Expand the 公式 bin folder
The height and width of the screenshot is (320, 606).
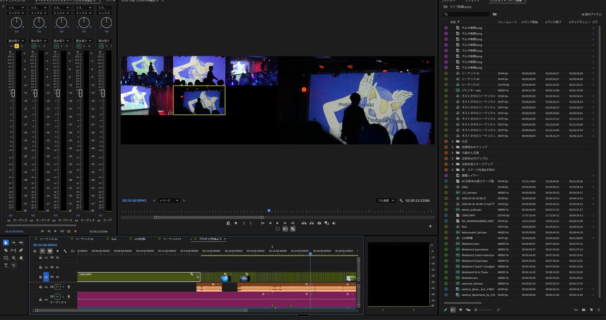tap(452, 141)
